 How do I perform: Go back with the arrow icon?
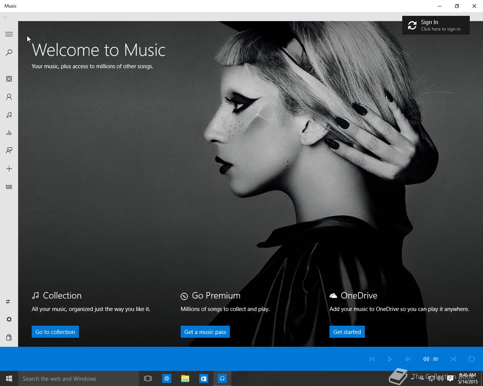coord(6,17)
